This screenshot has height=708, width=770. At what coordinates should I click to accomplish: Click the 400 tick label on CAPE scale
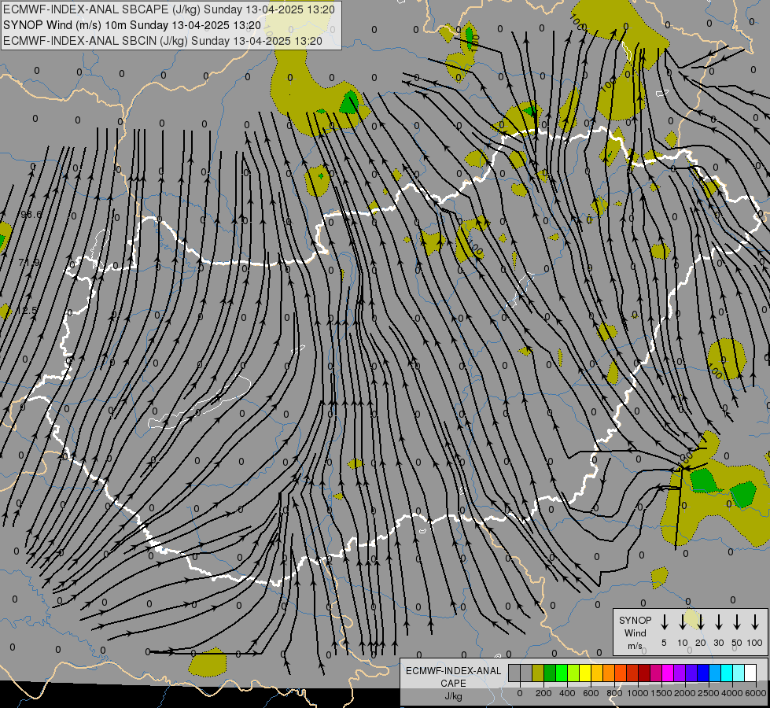pos(567,693)
